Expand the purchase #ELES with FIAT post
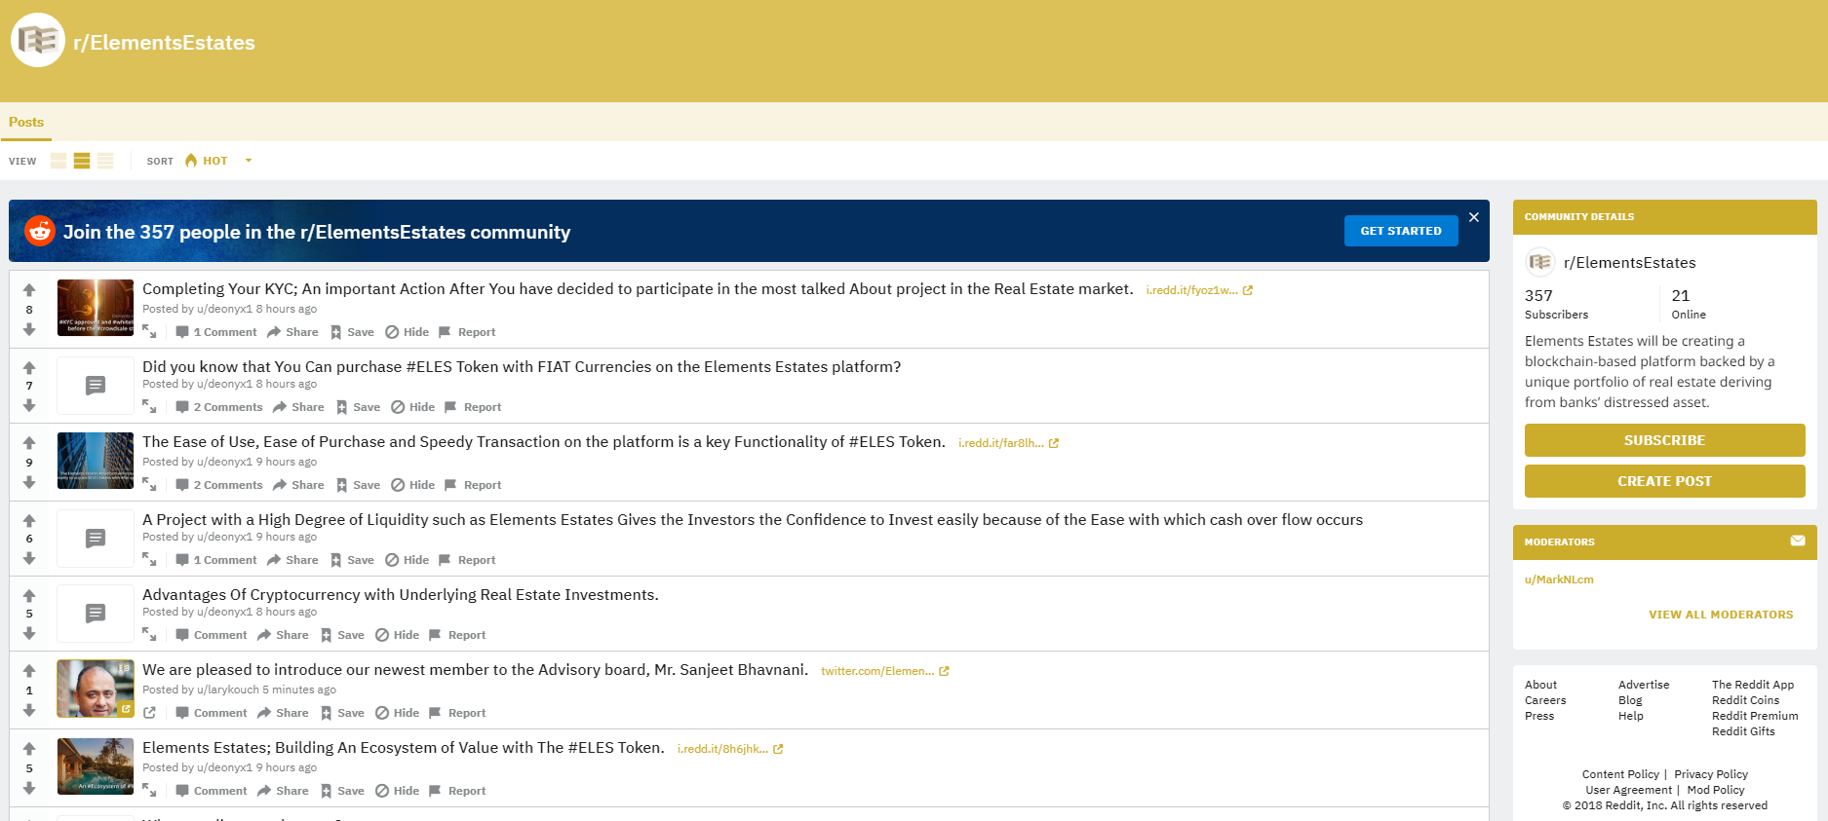The width and height of the screenshot is (1828, 821). (x=149, y=407)
